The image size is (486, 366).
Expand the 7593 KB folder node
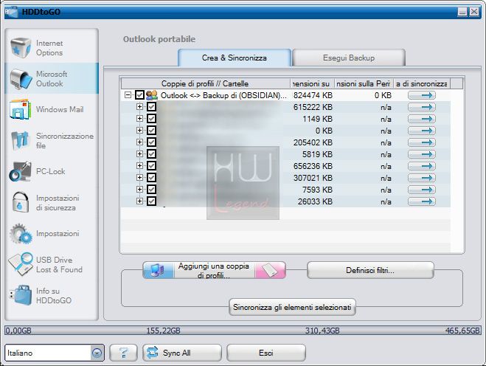pos(139,189)
